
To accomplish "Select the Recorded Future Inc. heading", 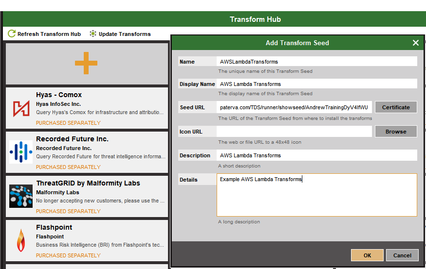I will click(72, 139).
